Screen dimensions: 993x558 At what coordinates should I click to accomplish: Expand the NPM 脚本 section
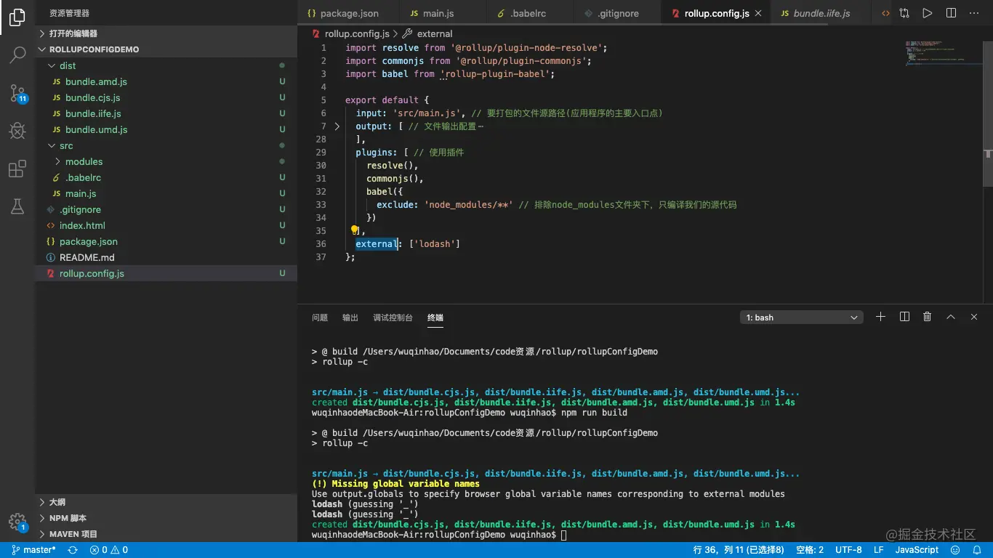166,518
